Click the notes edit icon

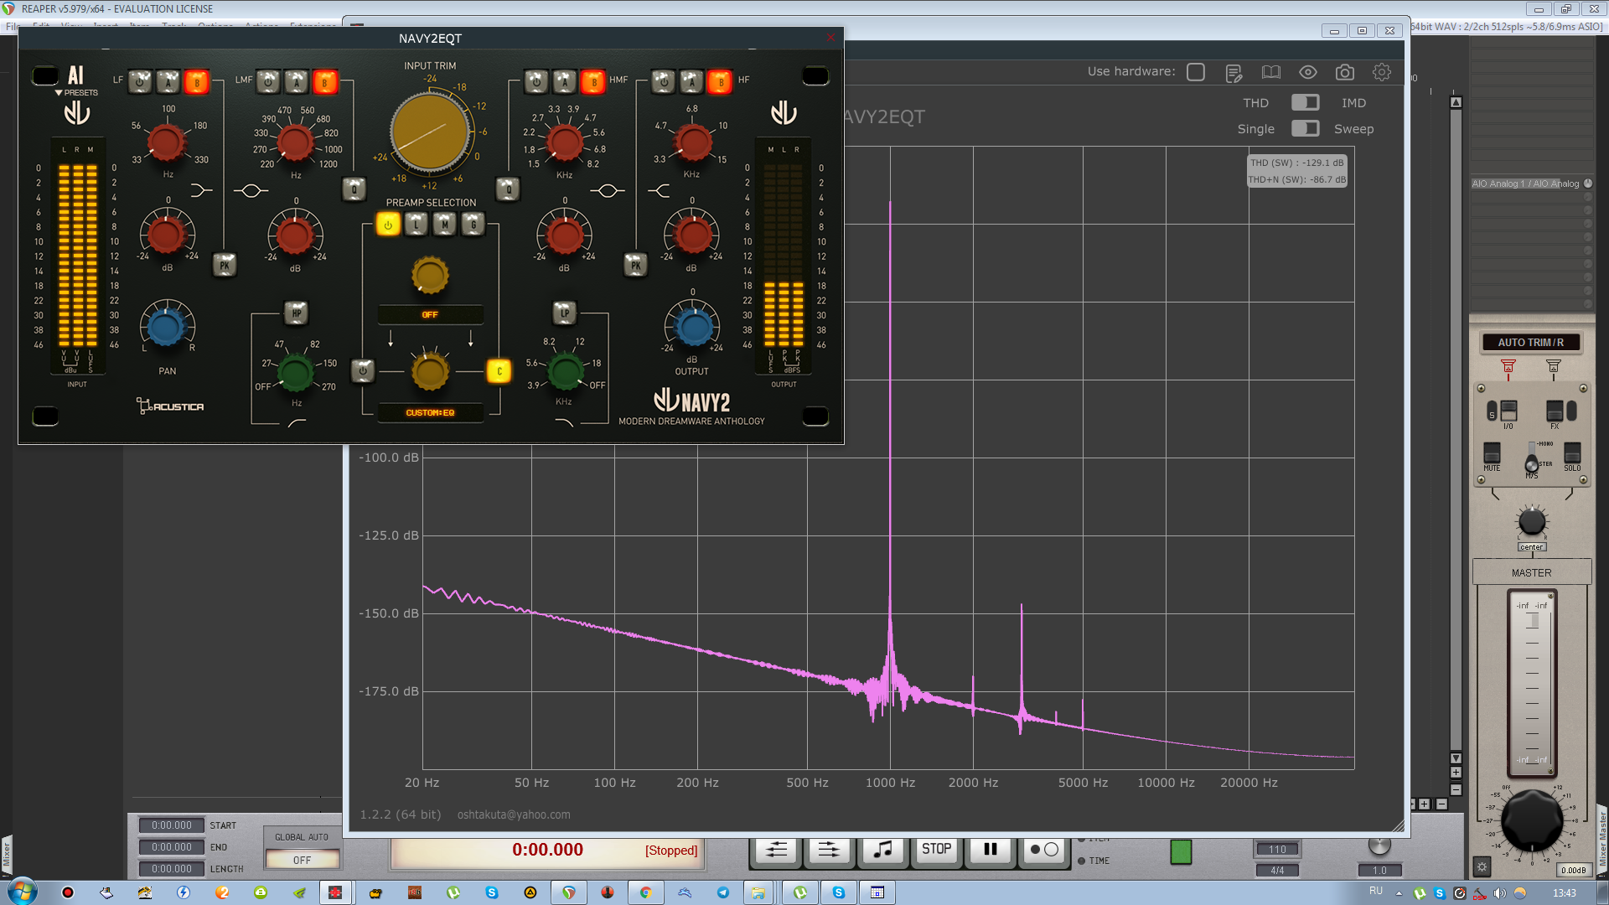click(1234, 74)
